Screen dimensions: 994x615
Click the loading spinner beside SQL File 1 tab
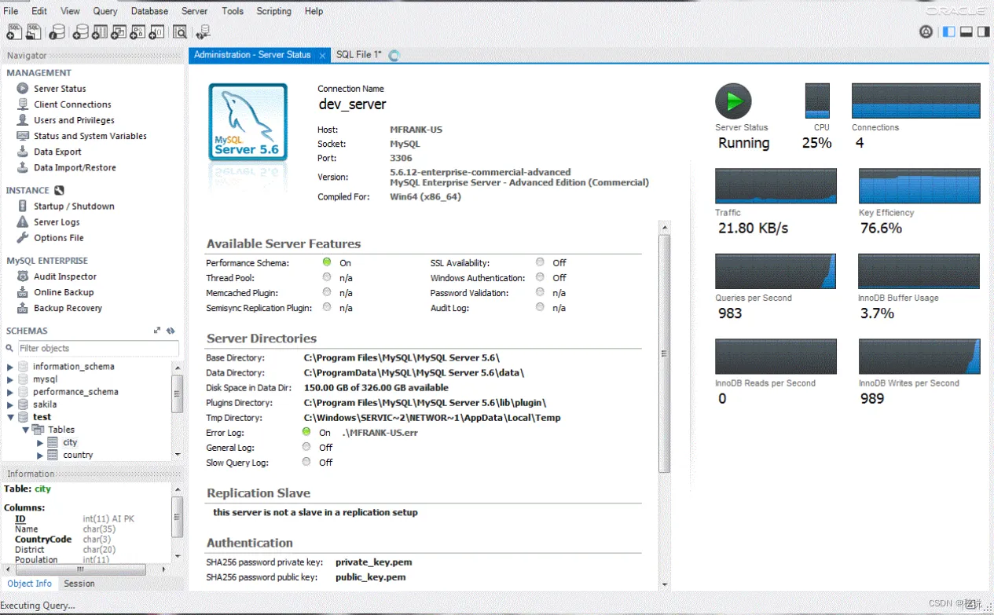point(394,55)
